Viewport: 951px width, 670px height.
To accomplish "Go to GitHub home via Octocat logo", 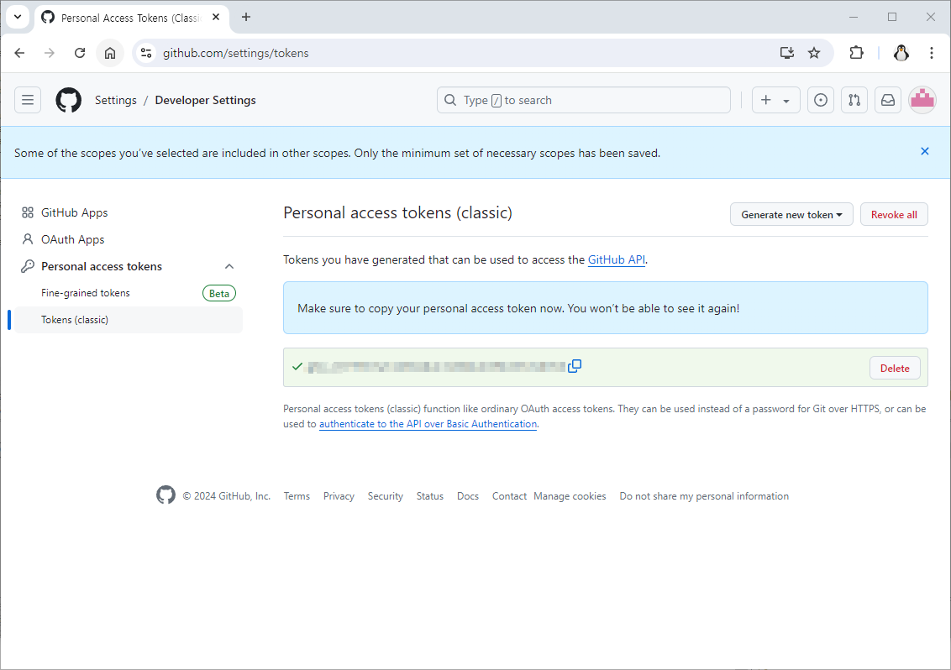I will (x=69, y=100).
